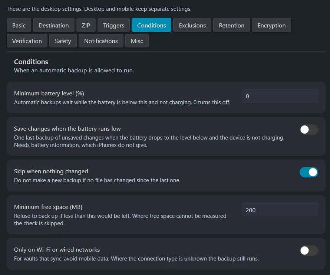Screen dimensions: 330x275
Task: Enable Only on Wi-Fi or wired networks
Action: point(309,251)
